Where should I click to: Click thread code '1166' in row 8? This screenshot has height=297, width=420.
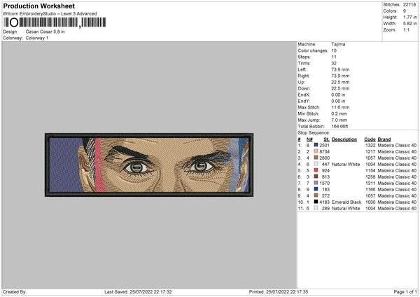(x=370, y=190)
